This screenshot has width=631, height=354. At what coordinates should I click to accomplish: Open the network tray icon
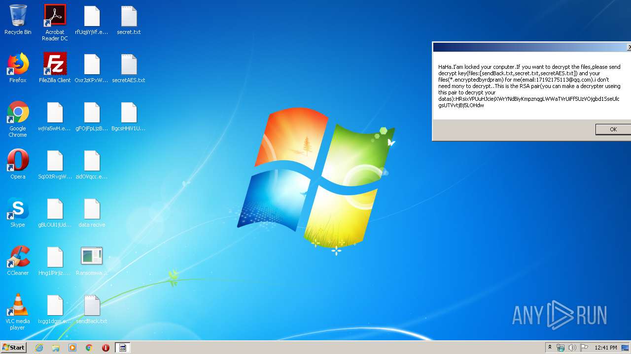coord(561,348)
